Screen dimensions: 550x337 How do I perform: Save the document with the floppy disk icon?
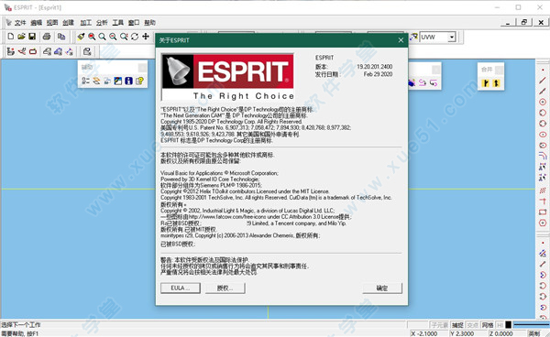point(32,37)
